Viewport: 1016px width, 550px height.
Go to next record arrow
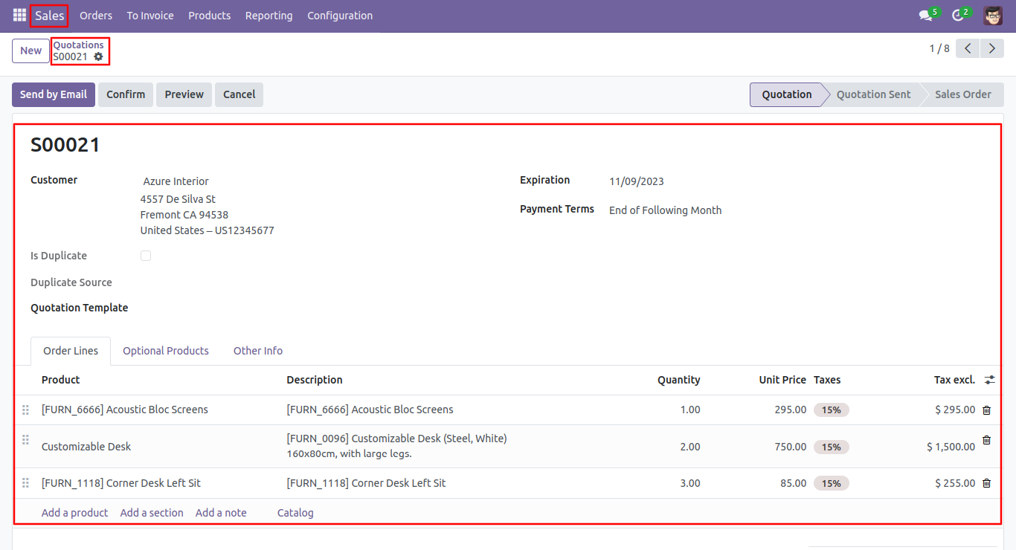[x=992, y=48]
